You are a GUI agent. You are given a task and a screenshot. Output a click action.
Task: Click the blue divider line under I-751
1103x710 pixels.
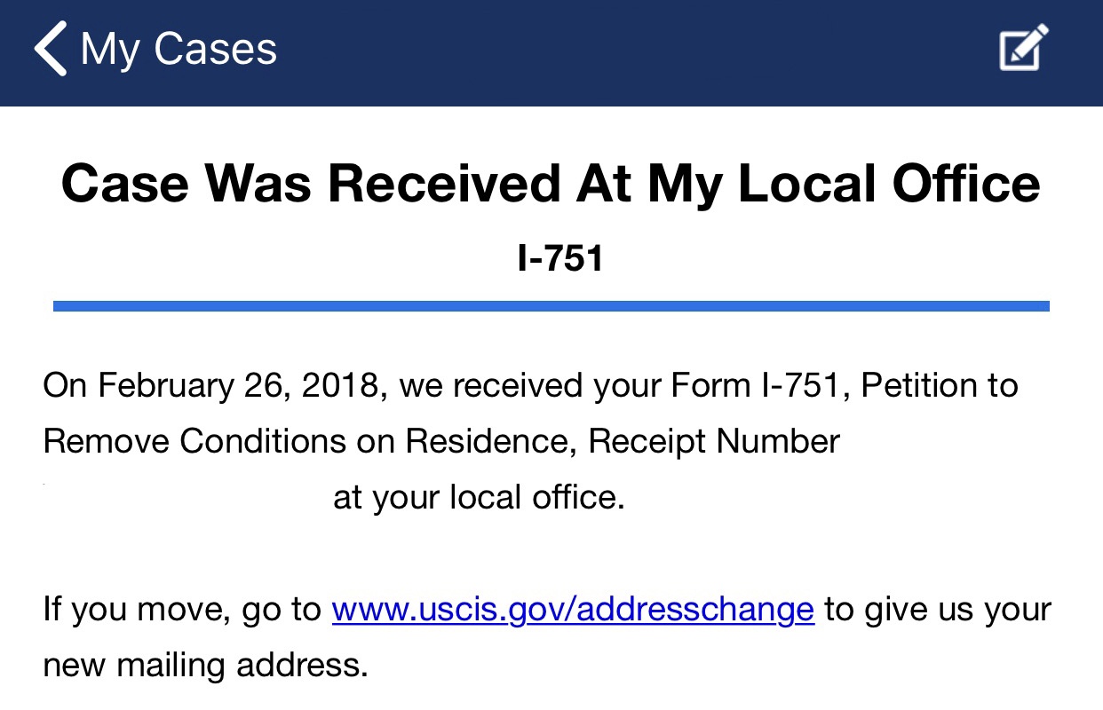pos(551,306)
